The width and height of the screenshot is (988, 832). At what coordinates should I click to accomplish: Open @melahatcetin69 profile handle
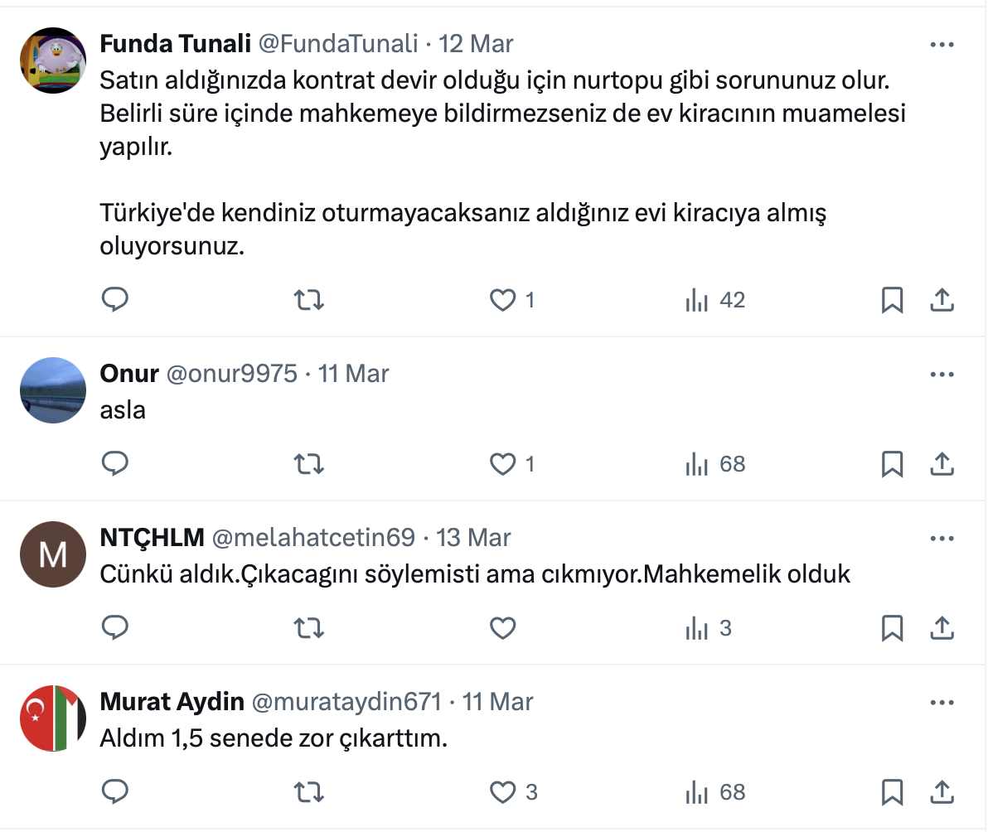click(313, 538)
